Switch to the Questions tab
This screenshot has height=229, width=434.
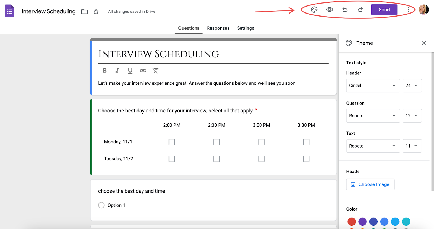click(x=189, y=28)
